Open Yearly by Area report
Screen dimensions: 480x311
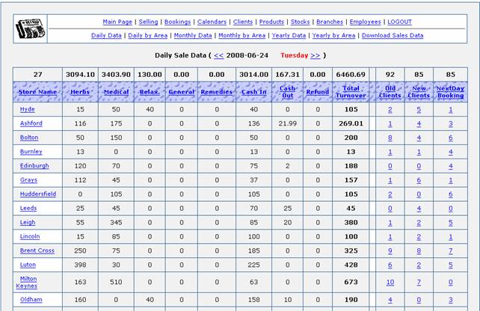[x=333, y=35]
